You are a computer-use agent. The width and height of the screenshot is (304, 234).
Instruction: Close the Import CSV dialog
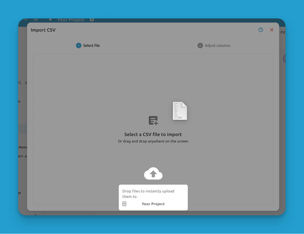(x=272, y=30)
